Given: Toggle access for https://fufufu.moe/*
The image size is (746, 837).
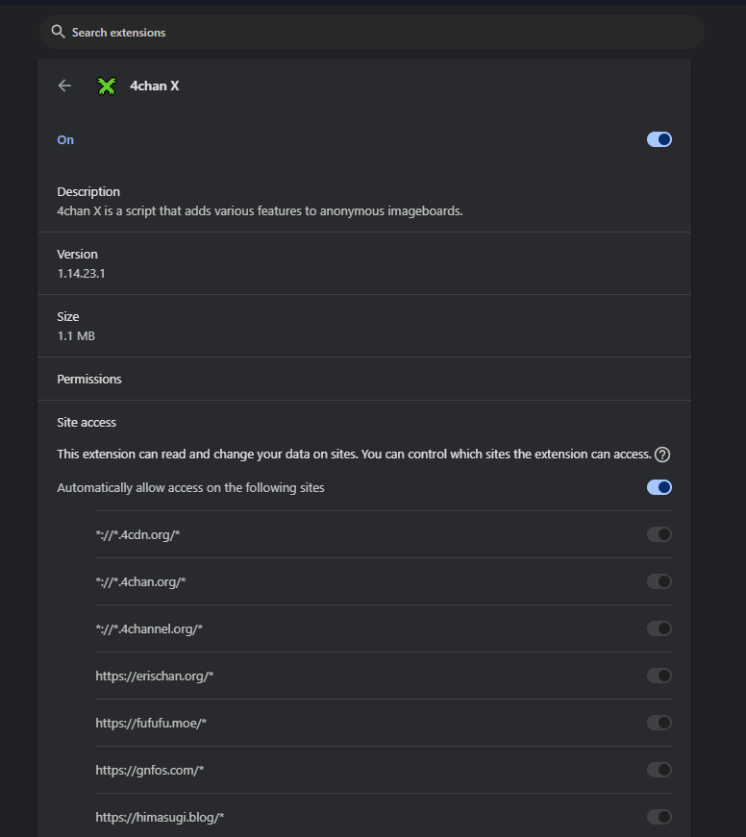Looking at the screenshot, I should [659, 723].
